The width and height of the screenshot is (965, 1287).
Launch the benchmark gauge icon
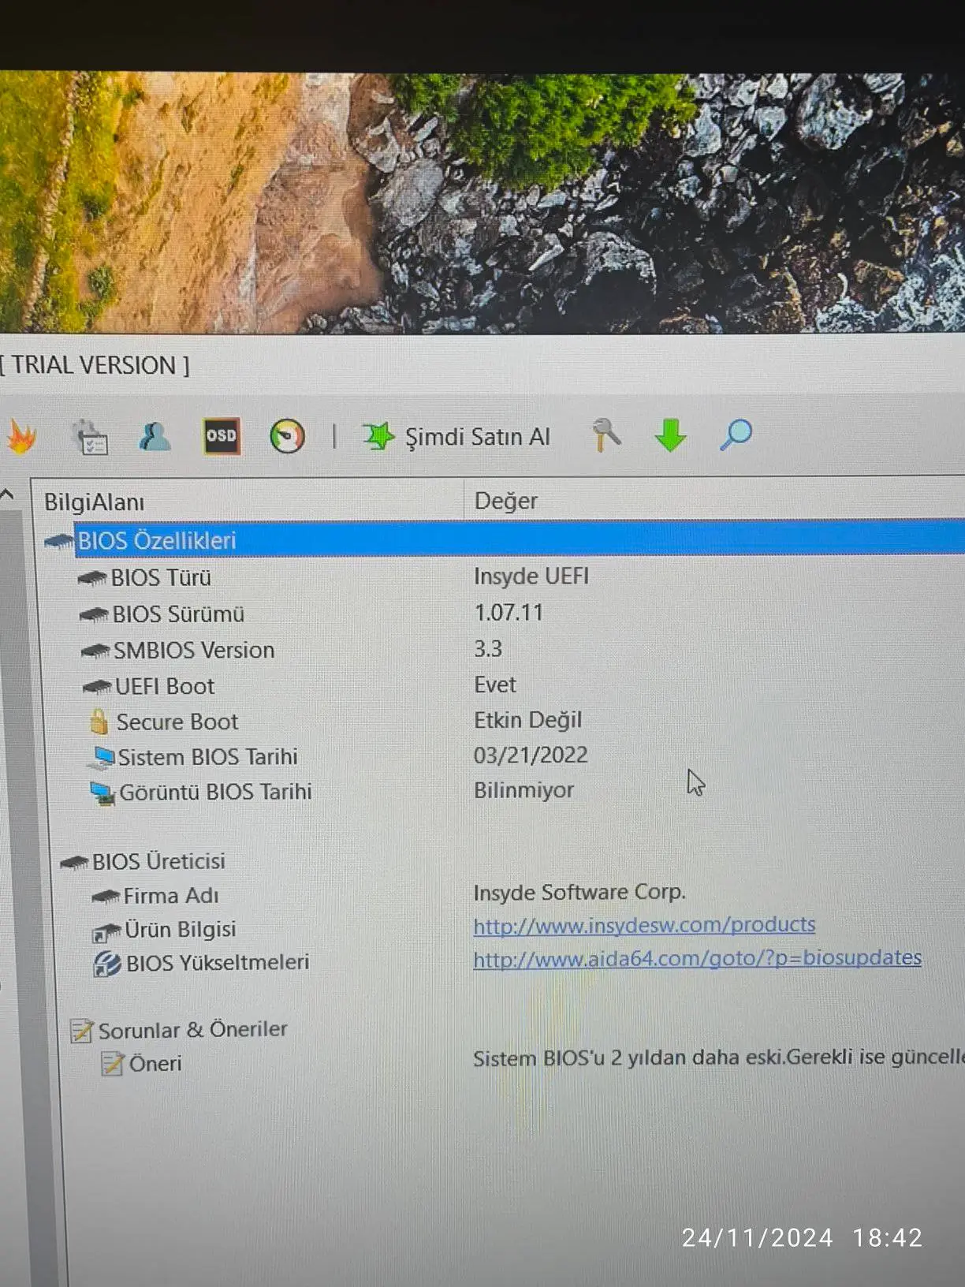coord(287,436)
